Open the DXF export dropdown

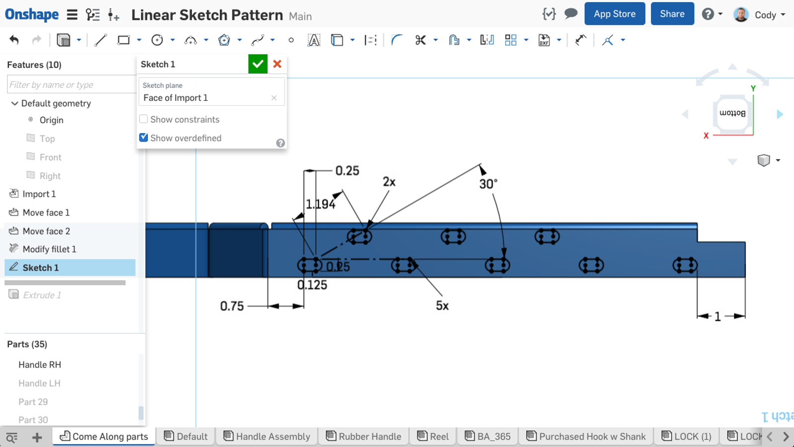coord(559,40)
